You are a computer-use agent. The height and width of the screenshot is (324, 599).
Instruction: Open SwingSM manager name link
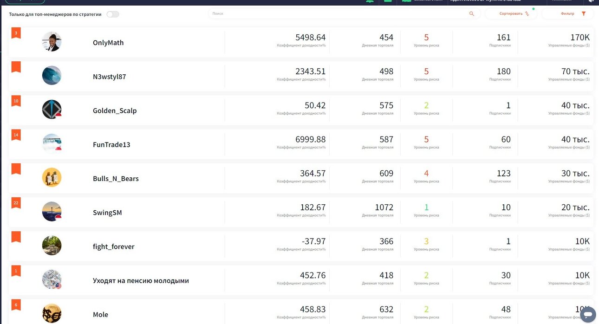[107, 213]
